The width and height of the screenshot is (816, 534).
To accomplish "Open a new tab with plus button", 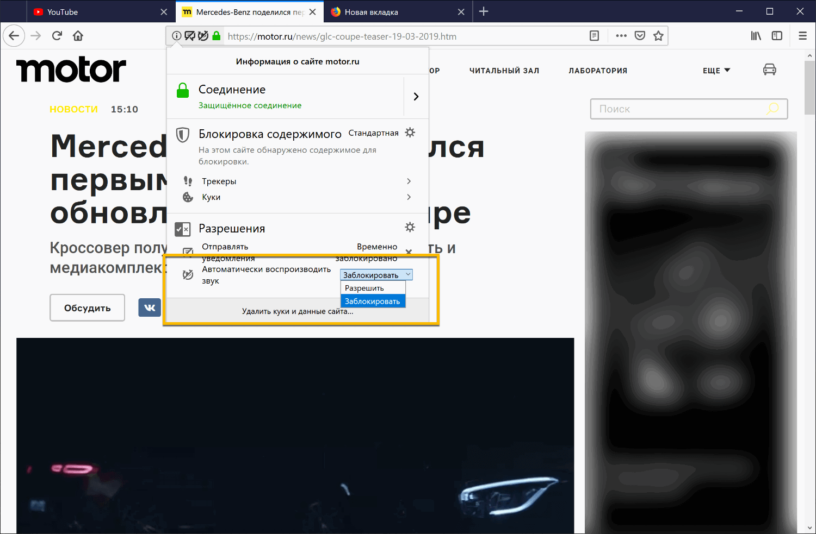I will tap(484, 11).
